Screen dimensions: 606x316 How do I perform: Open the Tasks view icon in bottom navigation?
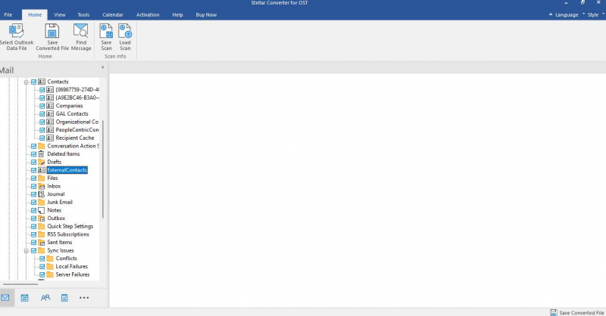tap(64, 298)
